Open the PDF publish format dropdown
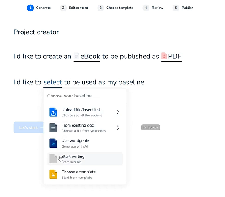This screenshot has height=197, width=225. pos(171,57)
